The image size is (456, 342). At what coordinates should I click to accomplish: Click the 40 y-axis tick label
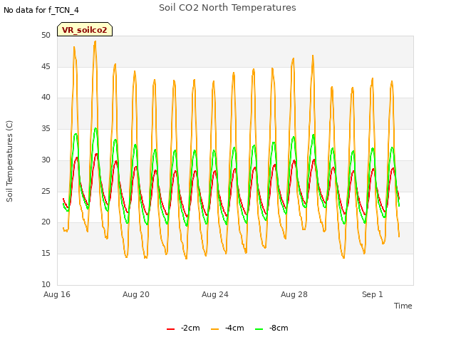pyautogui.click(x=46, y=98)
